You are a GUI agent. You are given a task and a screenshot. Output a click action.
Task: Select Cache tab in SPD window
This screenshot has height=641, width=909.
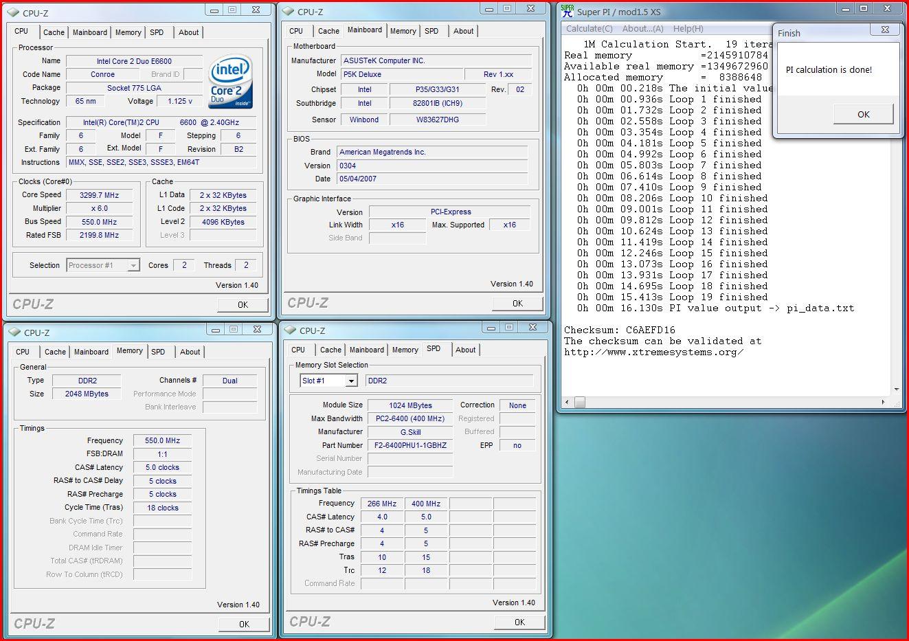click(x=330, y=350)
